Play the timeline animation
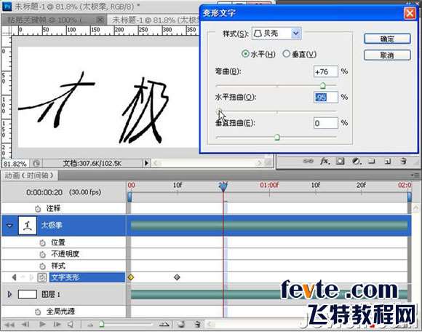Screen dimensions: 422x332 click(42, 324)
